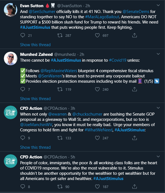Viewport: 165px width, 193px height.
Task: Like Evan Sutton's tweet with 697 likes
Action: point(97,35)
